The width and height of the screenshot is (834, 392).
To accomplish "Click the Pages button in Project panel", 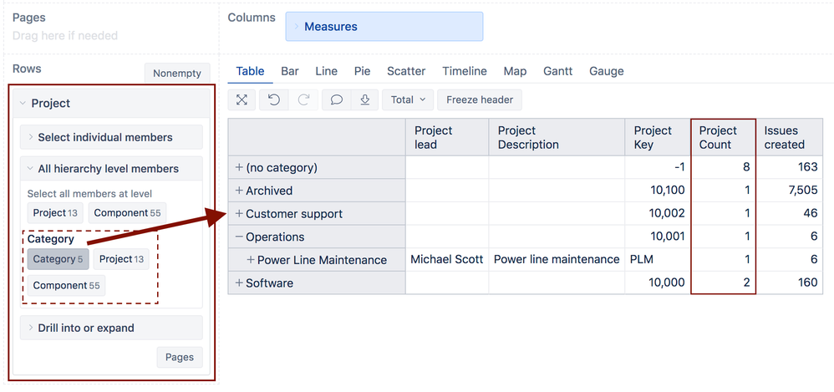I will coord(179,357).
